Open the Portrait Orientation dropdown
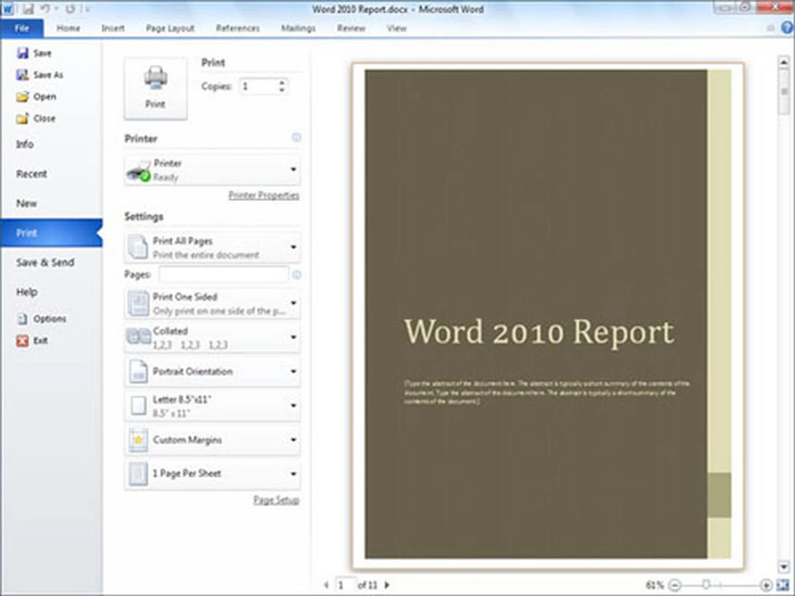 click(293, 371)
